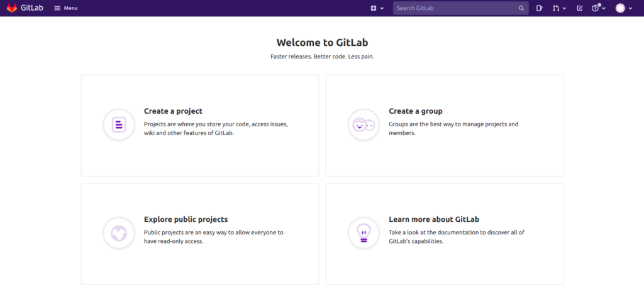644x294 pixels.
Task: Click the chevron beside the user avatar
Action: coord(630,8)
